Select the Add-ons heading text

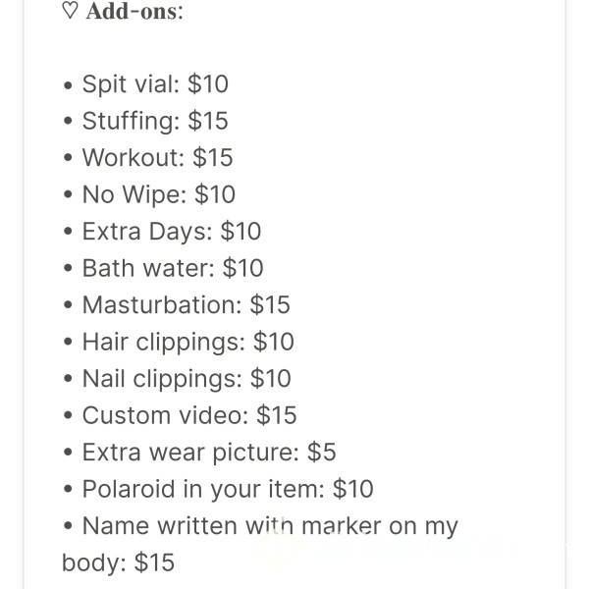click(134, 11)
